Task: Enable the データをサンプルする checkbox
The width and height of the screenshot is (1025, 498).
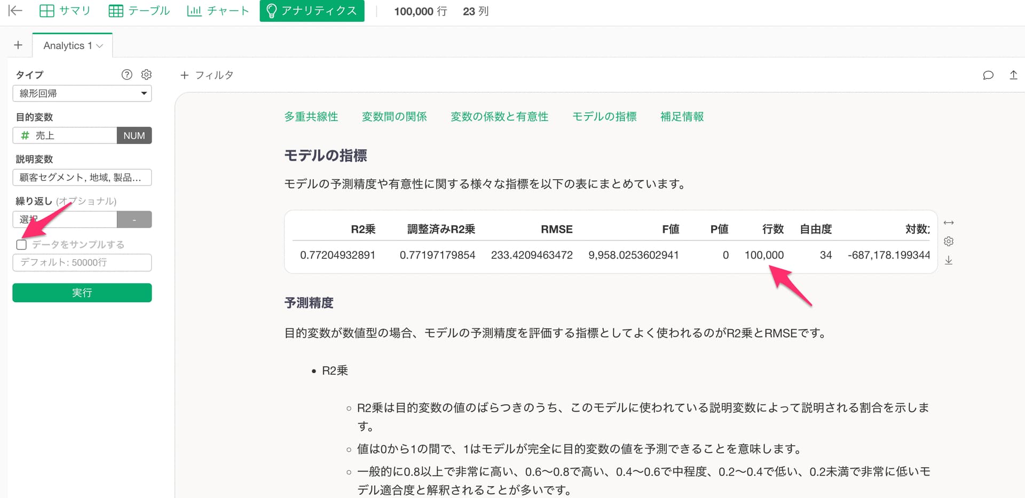Action: click(x=21, y=244)
